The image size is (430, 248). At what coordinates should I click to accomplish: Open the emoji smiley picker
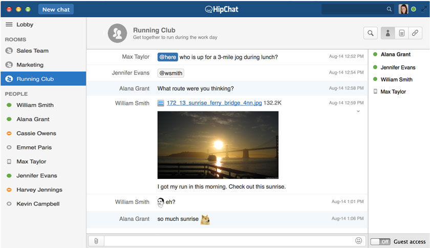358,240
